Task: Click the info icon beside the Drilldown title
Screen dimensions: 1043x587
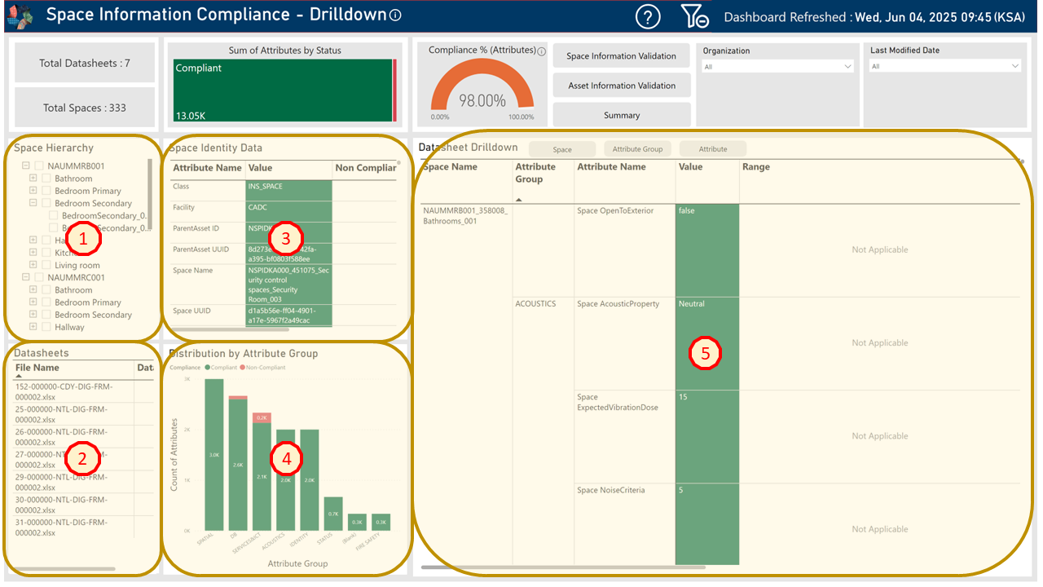Action: 396,15
